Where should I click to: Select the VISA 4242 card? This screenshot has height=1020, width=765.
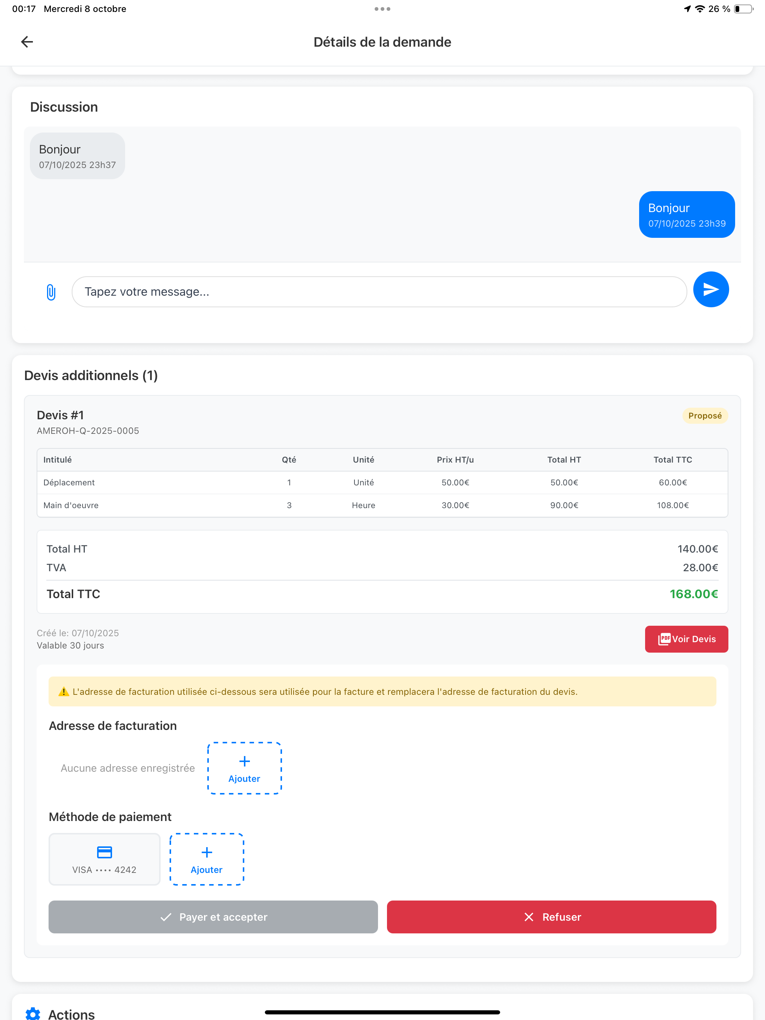104,859
